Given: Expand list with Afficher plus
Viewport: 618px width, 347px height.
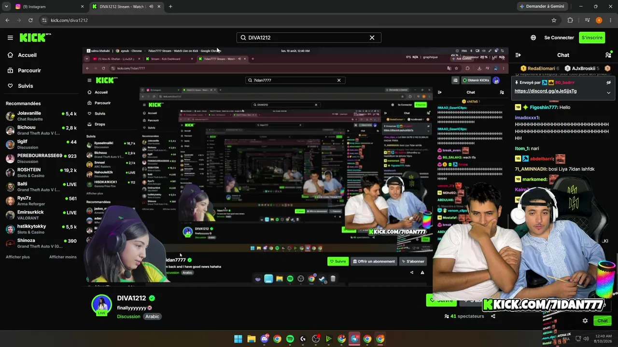Looking at the screenshot, I should tap(18, 257).
